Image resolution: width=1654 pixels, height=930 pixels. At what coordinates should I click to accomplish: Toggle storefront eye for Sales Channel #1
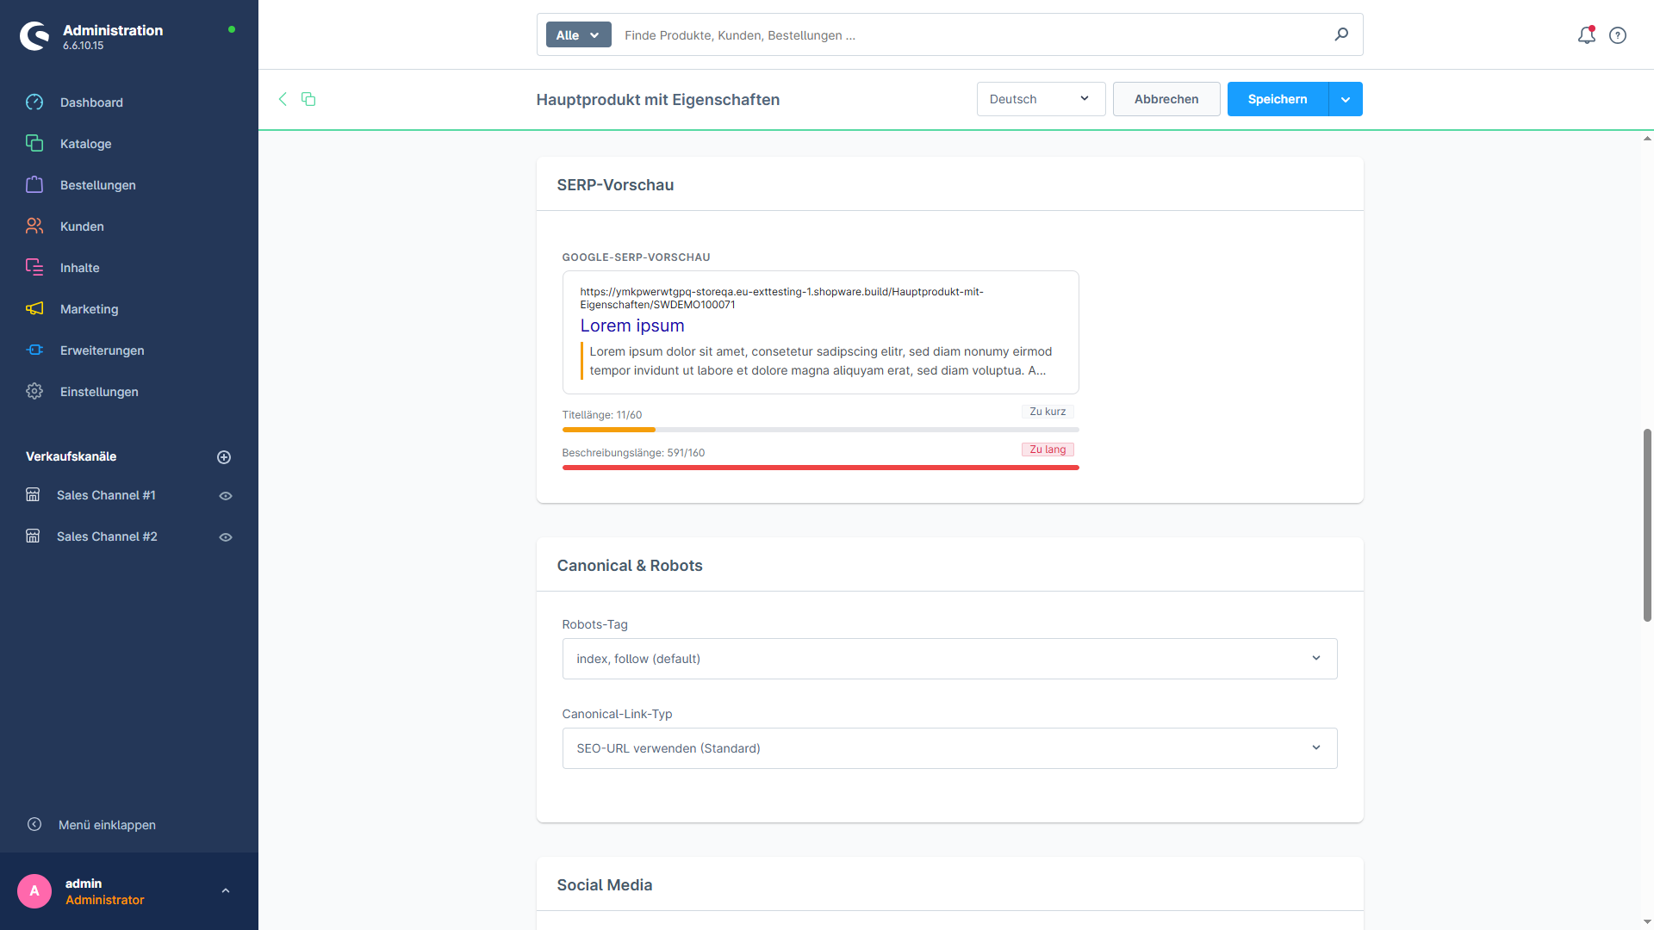[226, 496]
